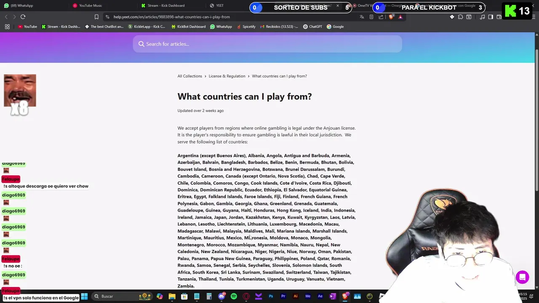The width and height of the screenshot is (539, 303).
Task: Open OneNote from taskbar
Action: click(332, 296)
